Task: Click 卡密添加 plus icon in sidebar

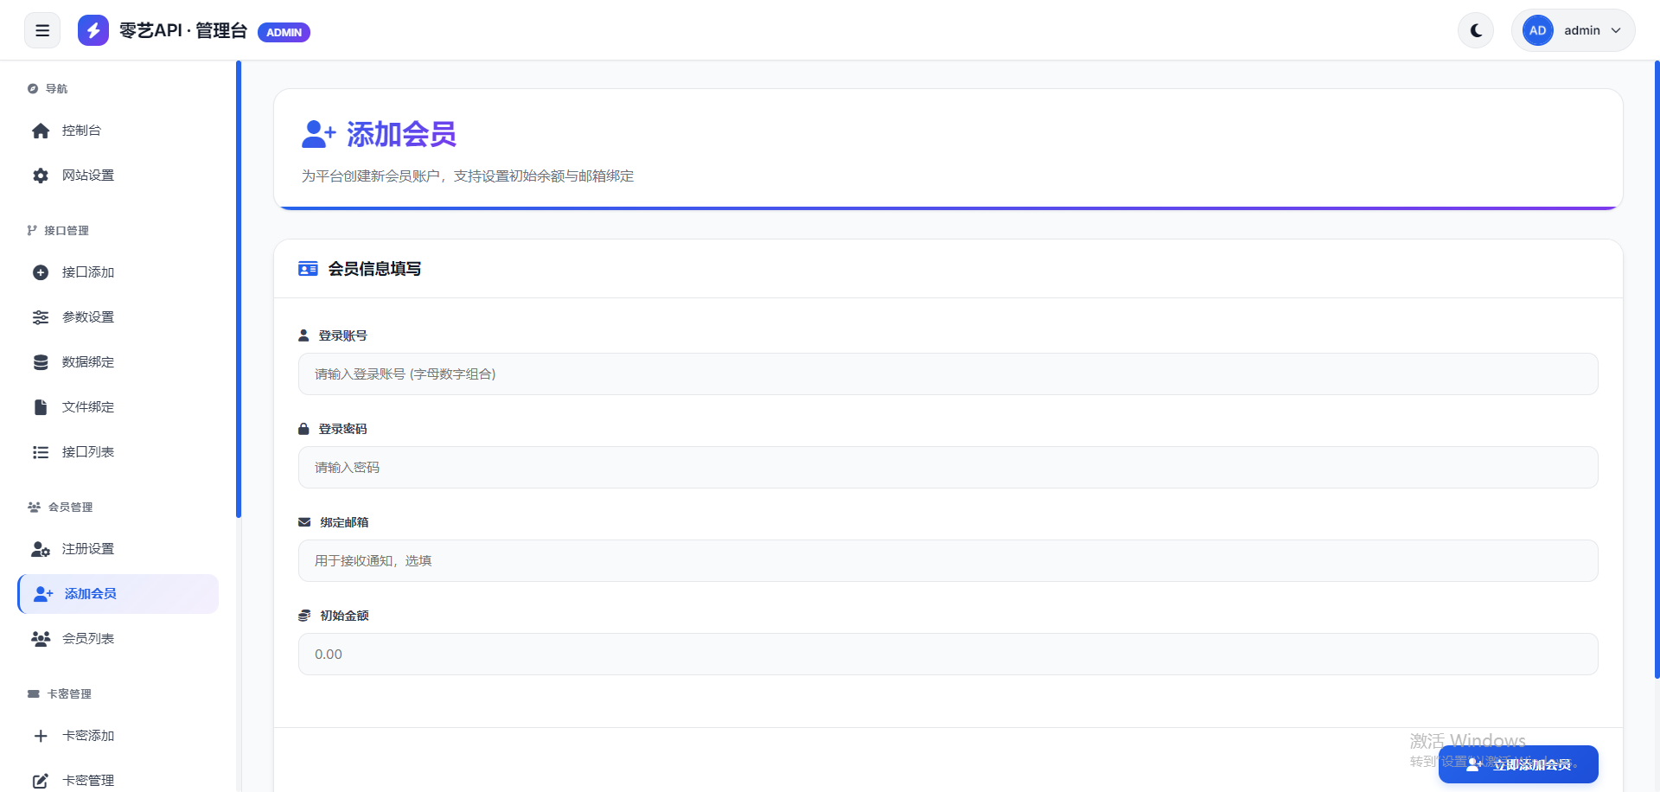Action: 41,736
